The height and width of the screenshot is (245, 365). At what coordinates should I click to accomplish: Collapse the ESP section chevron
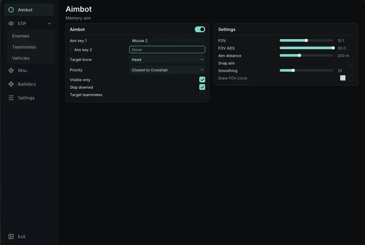point(49,23)
